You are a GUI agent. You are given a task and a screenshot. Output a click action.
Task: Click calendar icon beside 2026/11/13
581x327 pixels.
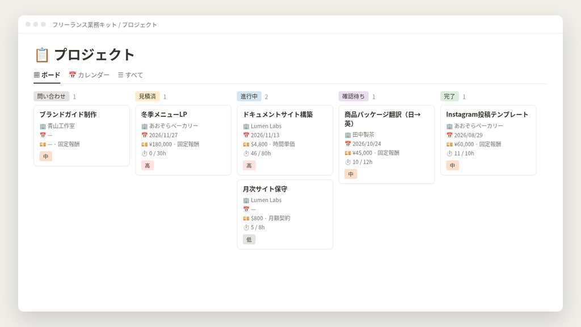pyautogui.click(x=246, y=135)
